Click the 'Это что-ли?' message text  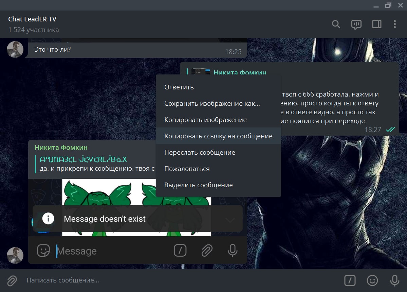(52, 49)
